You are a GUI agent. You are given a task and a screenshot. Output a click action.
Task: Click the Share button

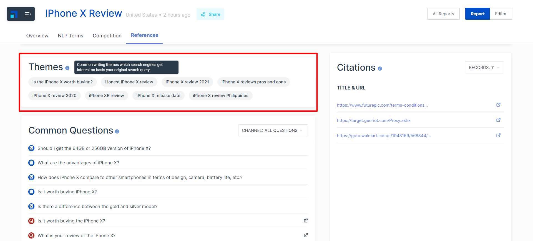coord(210,14)
